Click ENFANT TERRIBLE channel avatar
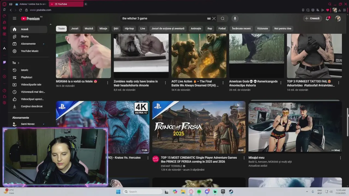 click(x=156, y=159)
